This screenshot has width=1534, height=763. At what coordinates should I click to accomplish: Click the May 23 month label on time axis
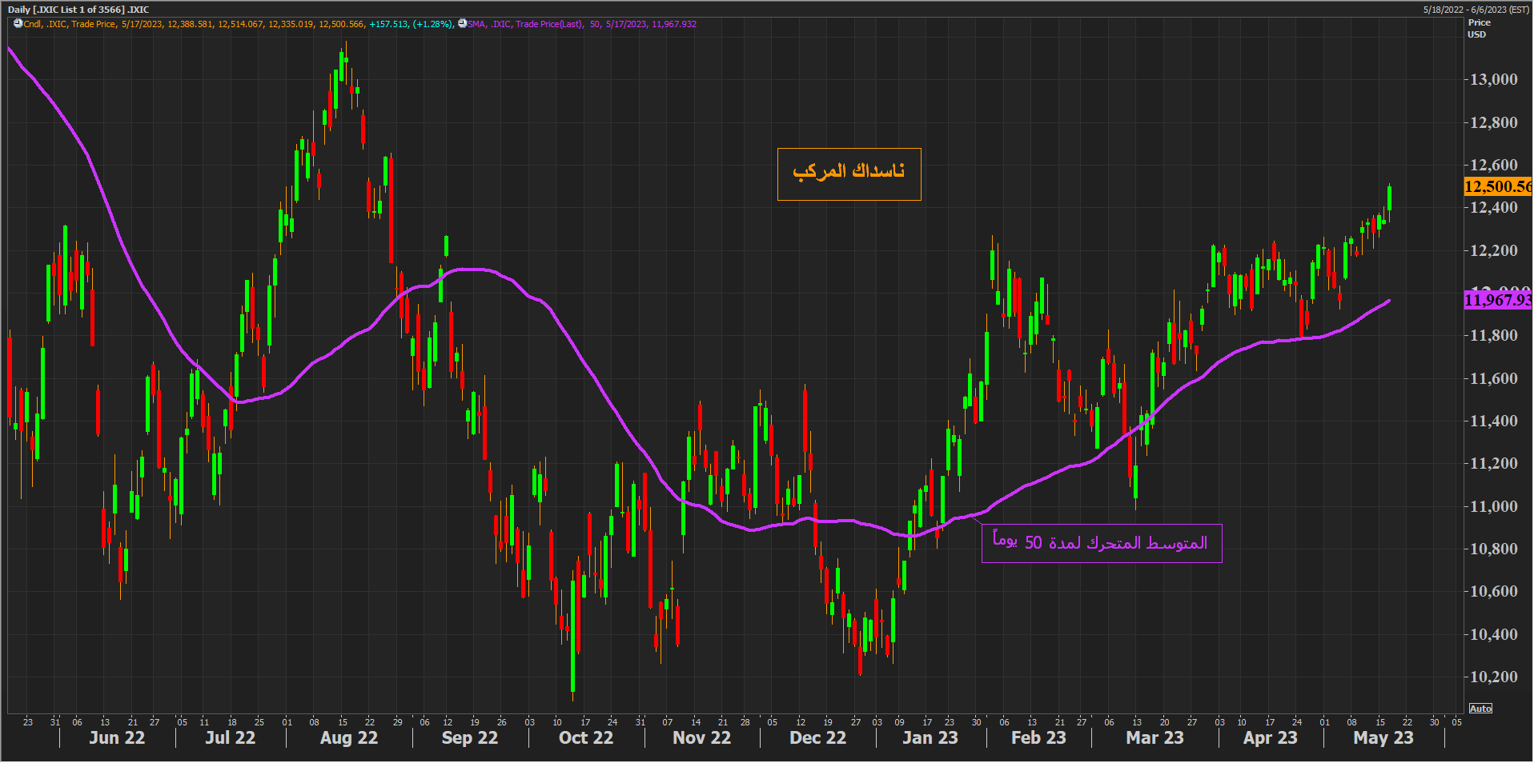tap(1383, 737)
